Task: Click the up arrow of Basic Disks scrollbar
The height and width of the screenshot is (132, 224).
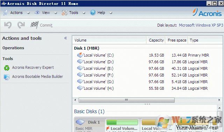Action: 219,108
